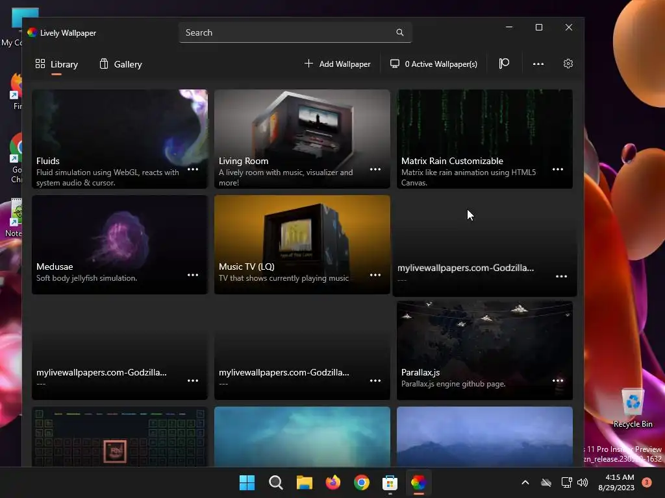Open options menu for Matrix Rain Customizable
Image resolution: width=665 pixels, height=498 pixels.
[x=558, y=169]
